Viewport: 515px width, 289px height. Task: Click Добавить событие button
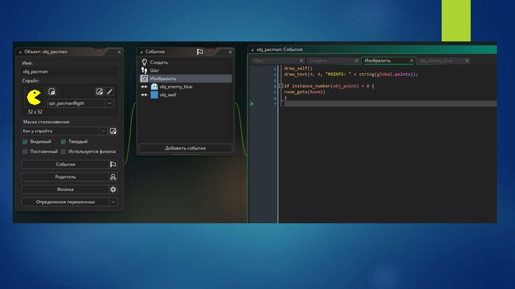186,149
